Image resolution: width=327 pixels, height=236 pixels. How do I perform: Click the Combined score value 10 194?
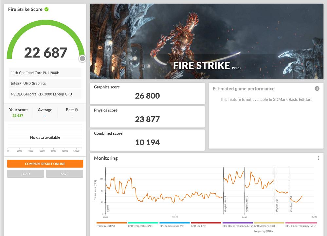(x=147, y=143)
